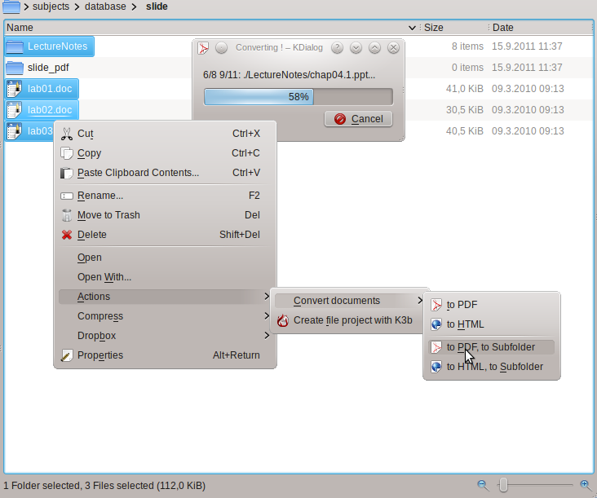Screen dimensions: 597x498
Task: Click the chap04.1.ppt progress label in KDialog
Action: click(289, 75)
